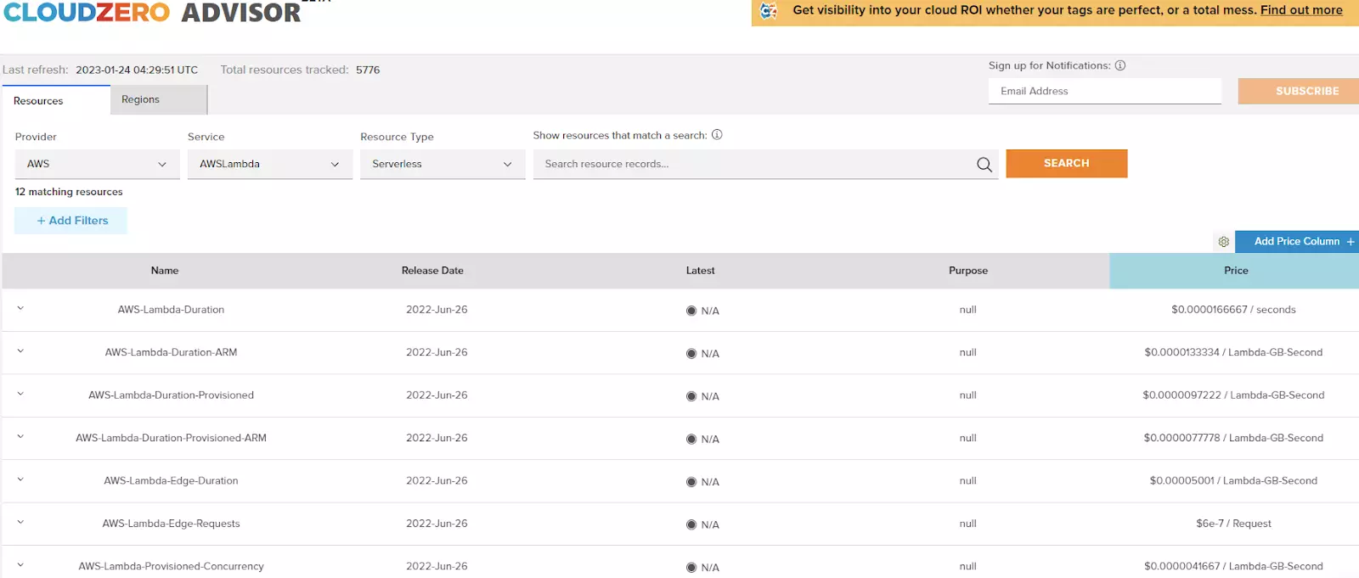Select the AWS-Lambda-Duration-Provisioned-ARM resource name
This screenshot has width=1359, height=578.
coord(171,438)
